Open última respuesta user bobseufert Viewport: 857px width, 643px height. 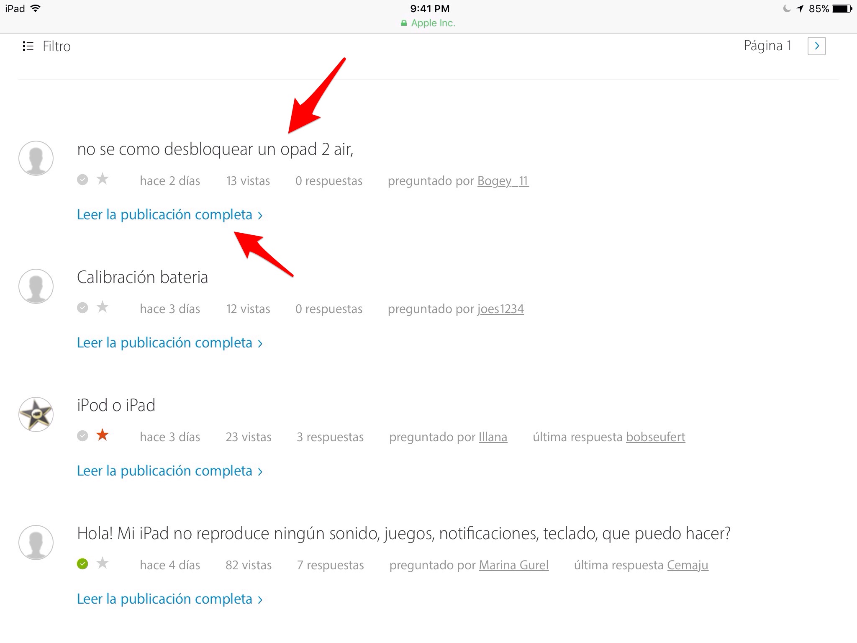(x=655, y=437)
